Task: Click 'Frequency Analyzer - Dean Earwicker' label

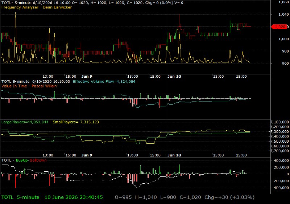Action: tap(37, 7)
